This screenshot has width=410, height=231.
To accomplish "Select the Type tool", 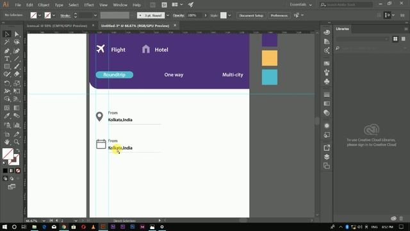I will point(7,58).
